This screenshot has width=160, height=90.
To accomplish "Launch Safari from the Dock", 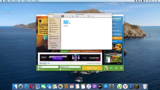I will tap(26, 86).
